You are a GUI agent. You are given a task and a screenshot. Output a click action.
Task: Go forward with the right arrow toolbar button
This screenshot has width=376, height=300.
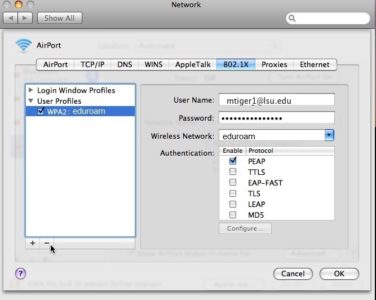tap(25, 18)
